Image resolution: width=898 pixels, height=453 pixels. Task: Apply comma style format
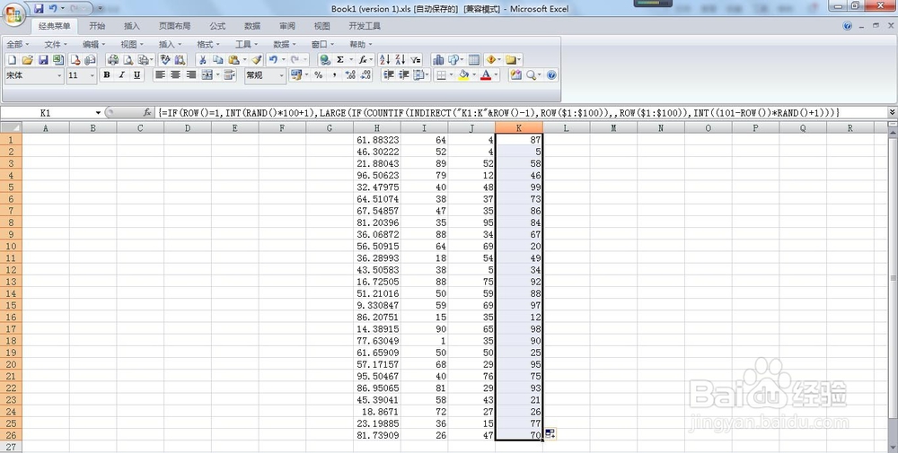334,75
